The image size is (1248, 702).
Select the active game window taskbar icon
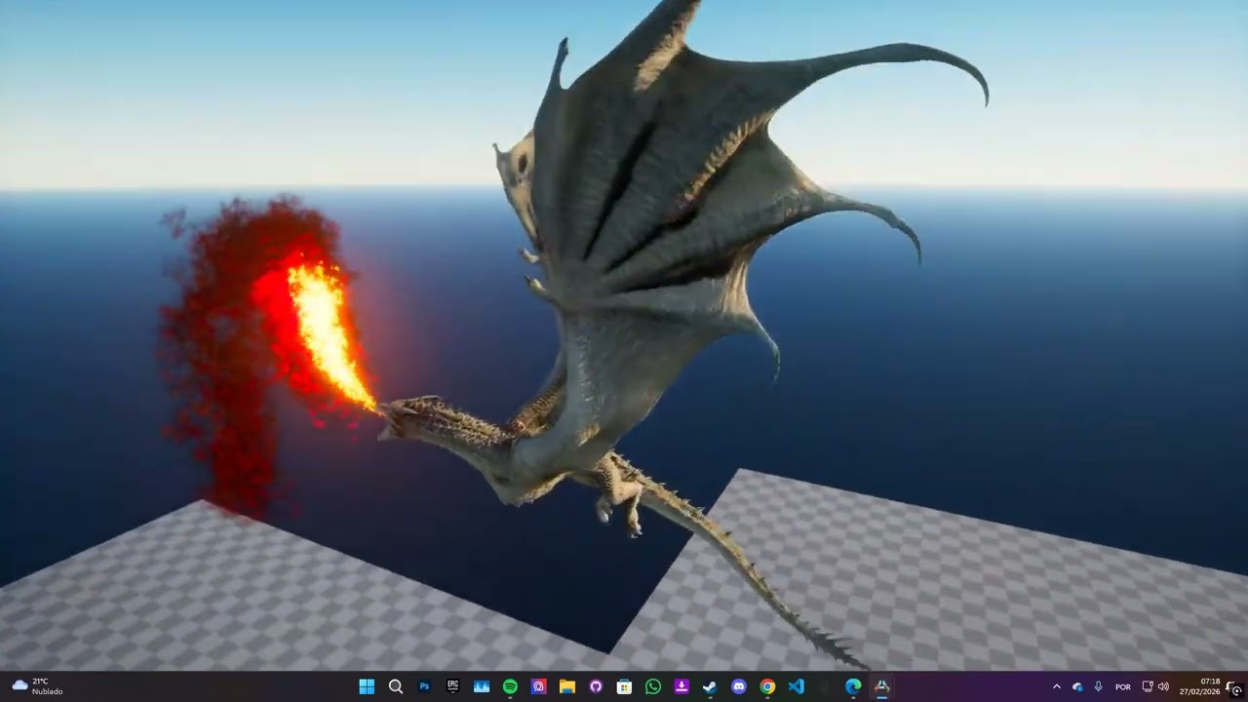pos(881,686)
